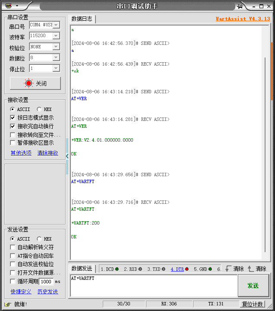275x311 pixels.
Task: Click the +VER:V2.4.01.000000.0000 log line
Action: coord(102,140)
